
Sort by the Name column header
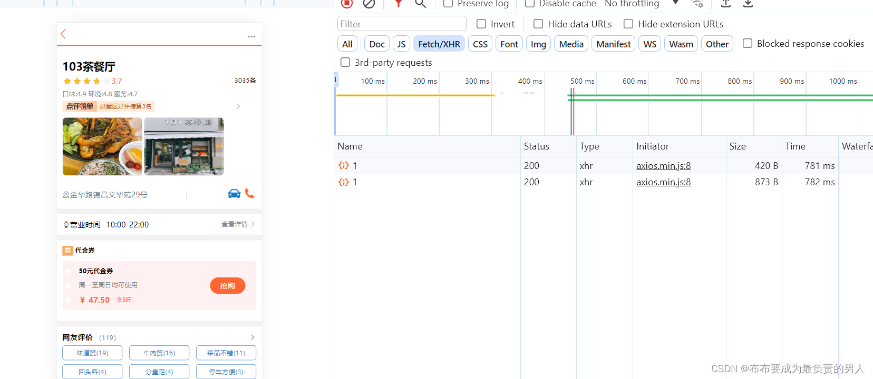(428, 146)
